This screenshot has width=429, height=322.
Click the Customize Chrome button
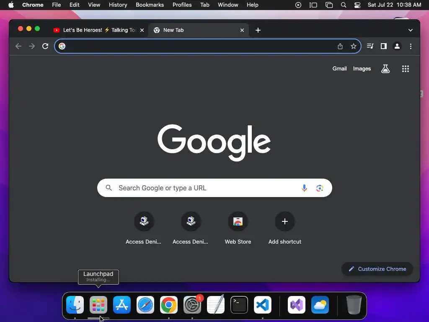click(377, 269)
